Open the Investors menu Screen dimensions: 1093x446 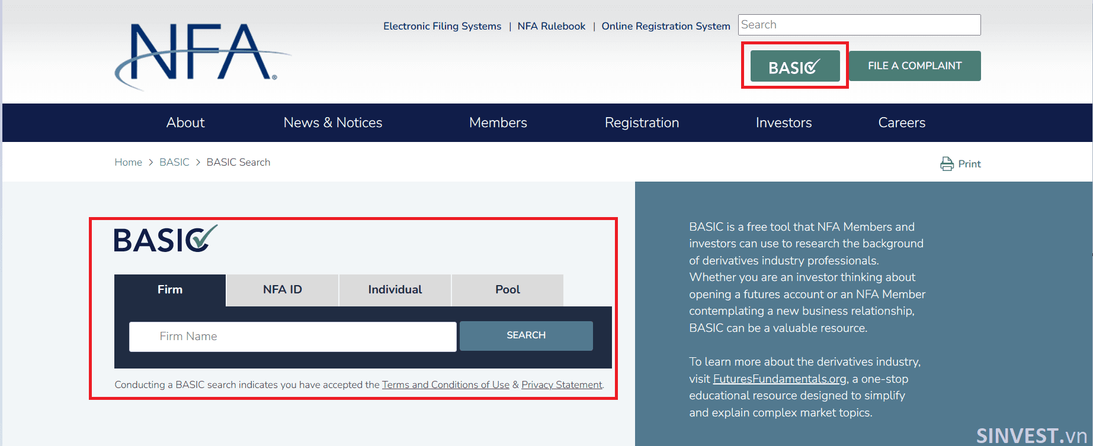(x=784, y=122)
